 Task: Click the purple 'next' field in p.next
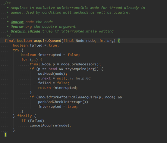tap(46, 78)
